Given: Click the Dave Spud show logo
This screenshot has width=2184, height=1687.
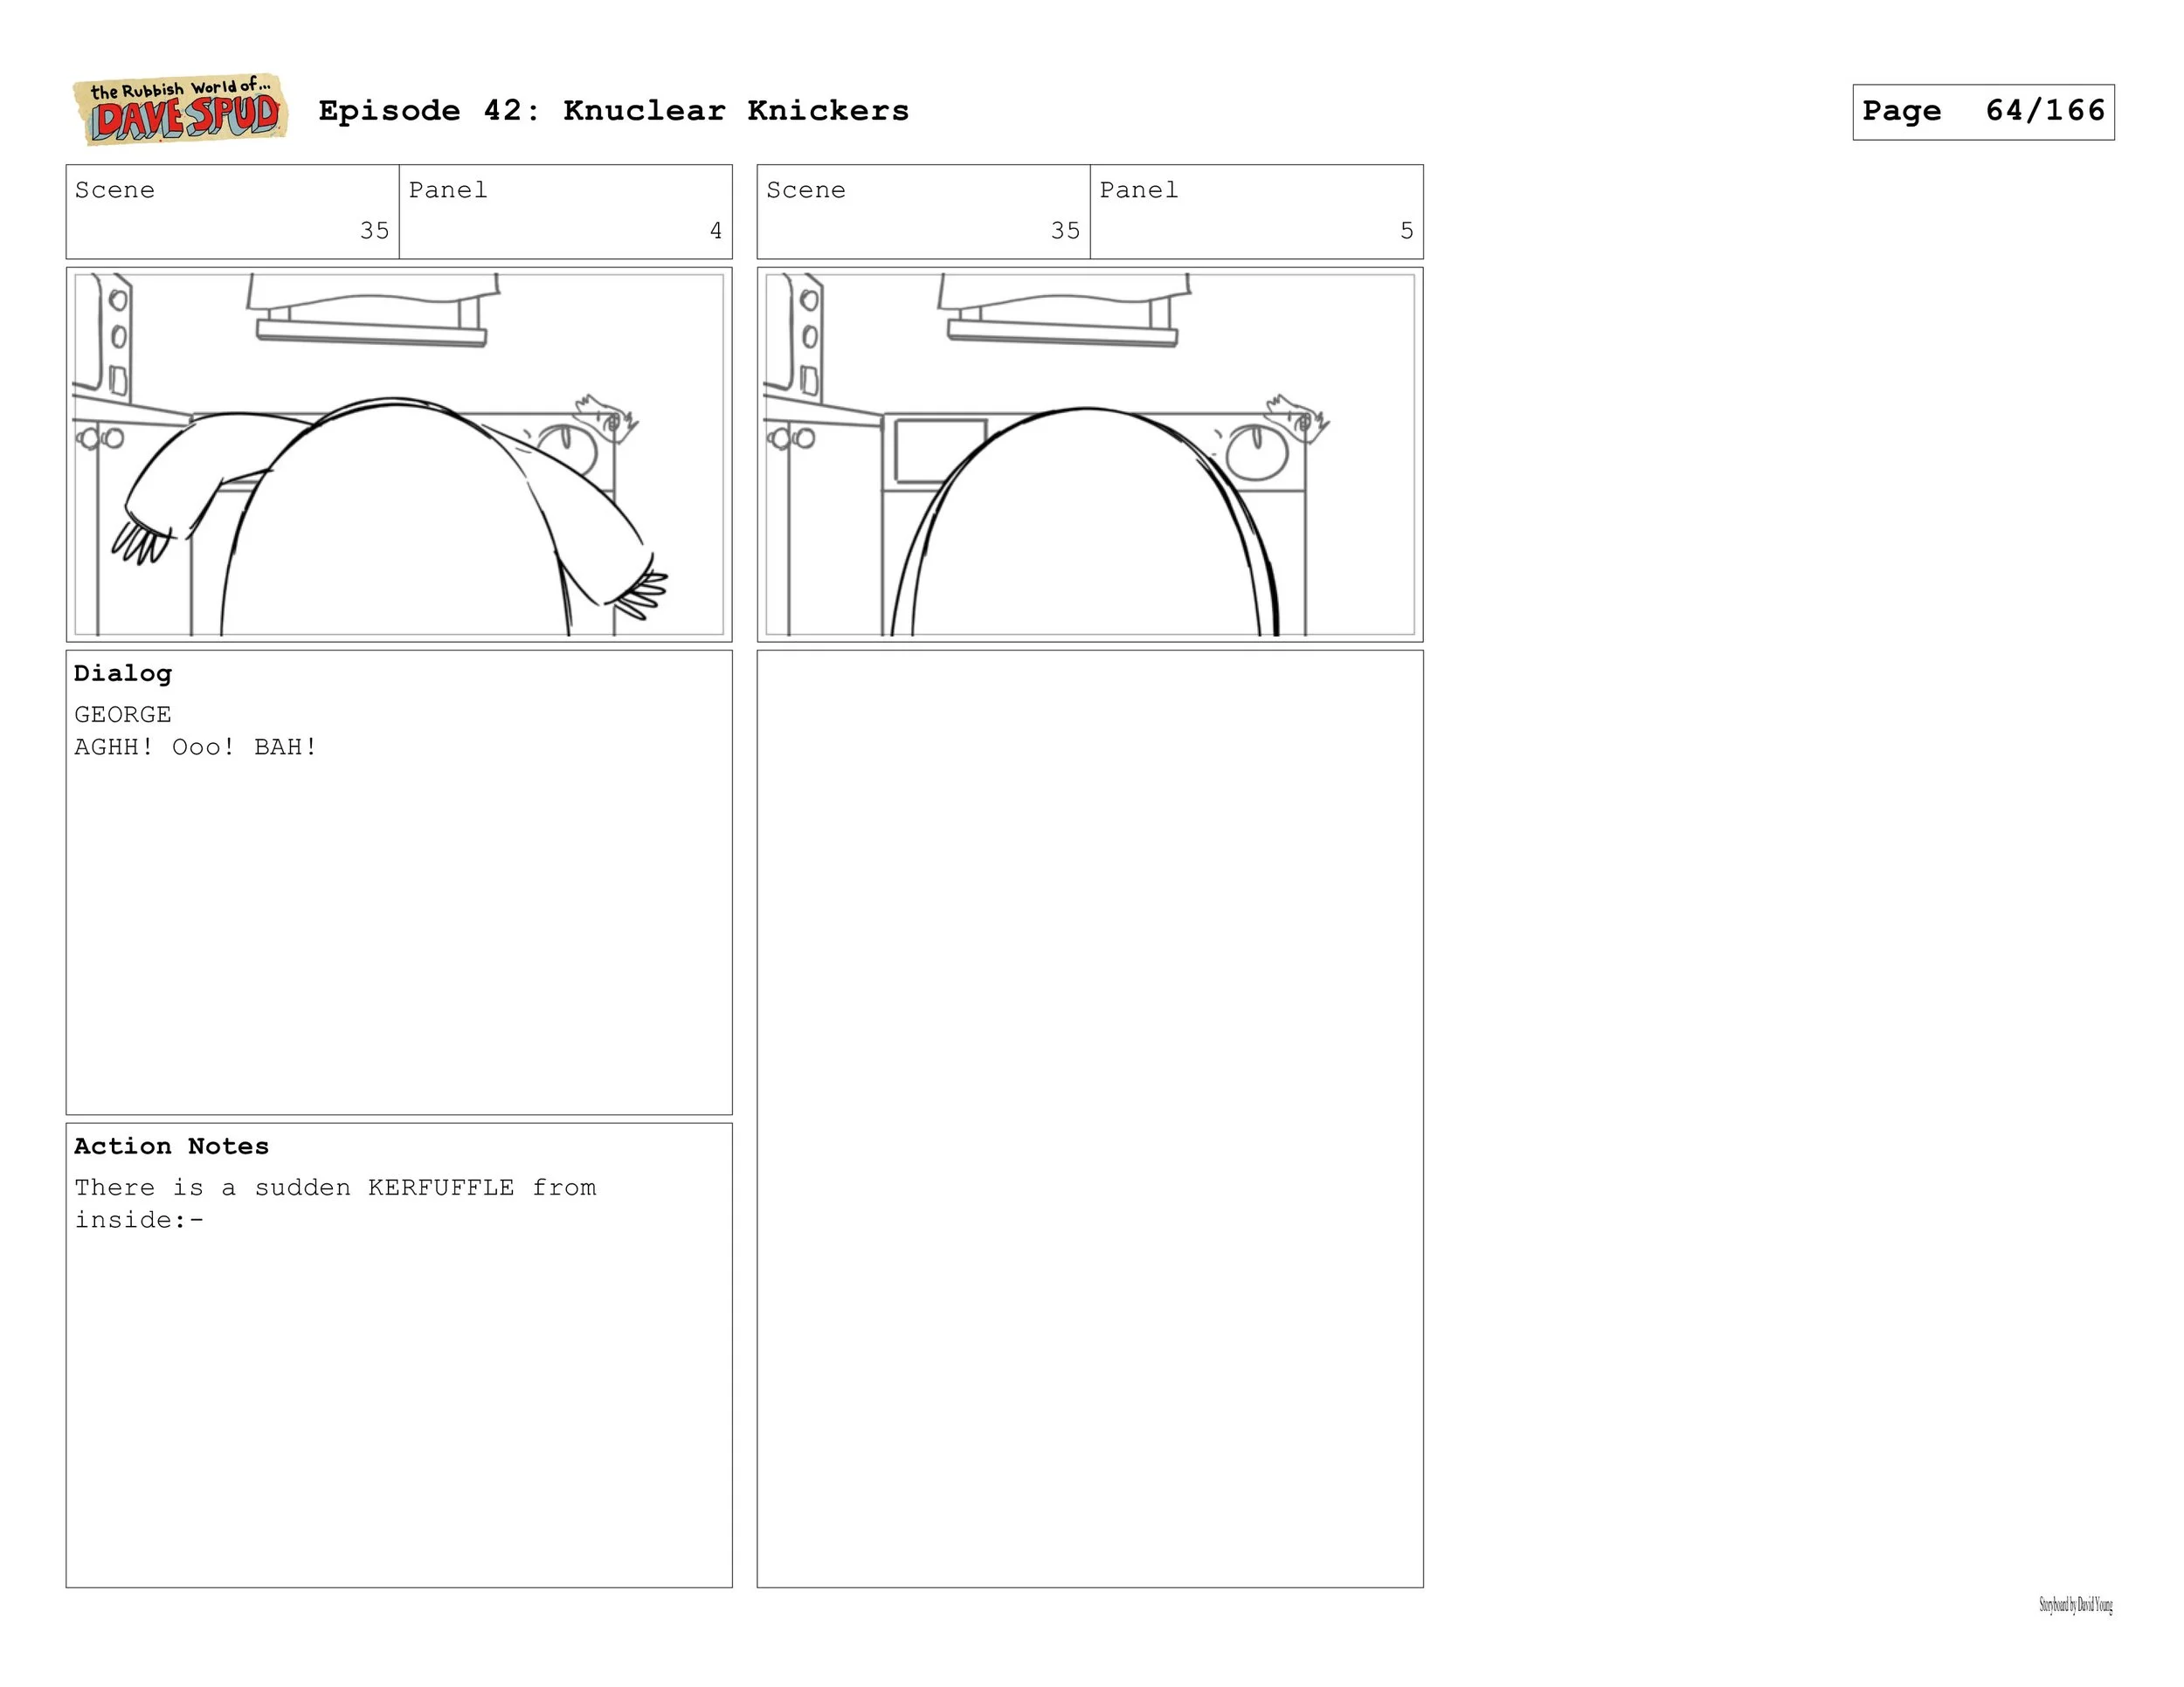Looking at the screenshot, I should 180,110.
